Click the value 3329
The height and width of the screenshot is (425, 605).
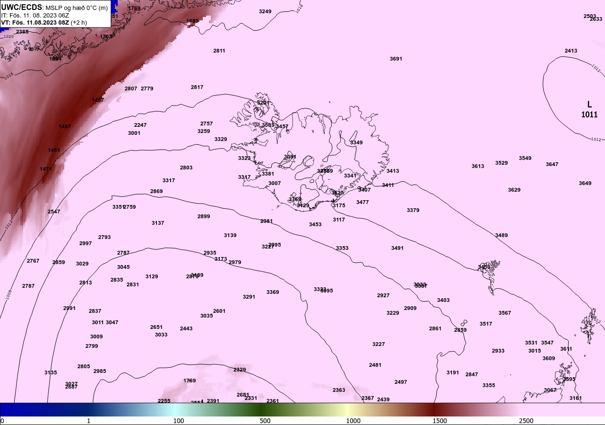pos(221,139)
